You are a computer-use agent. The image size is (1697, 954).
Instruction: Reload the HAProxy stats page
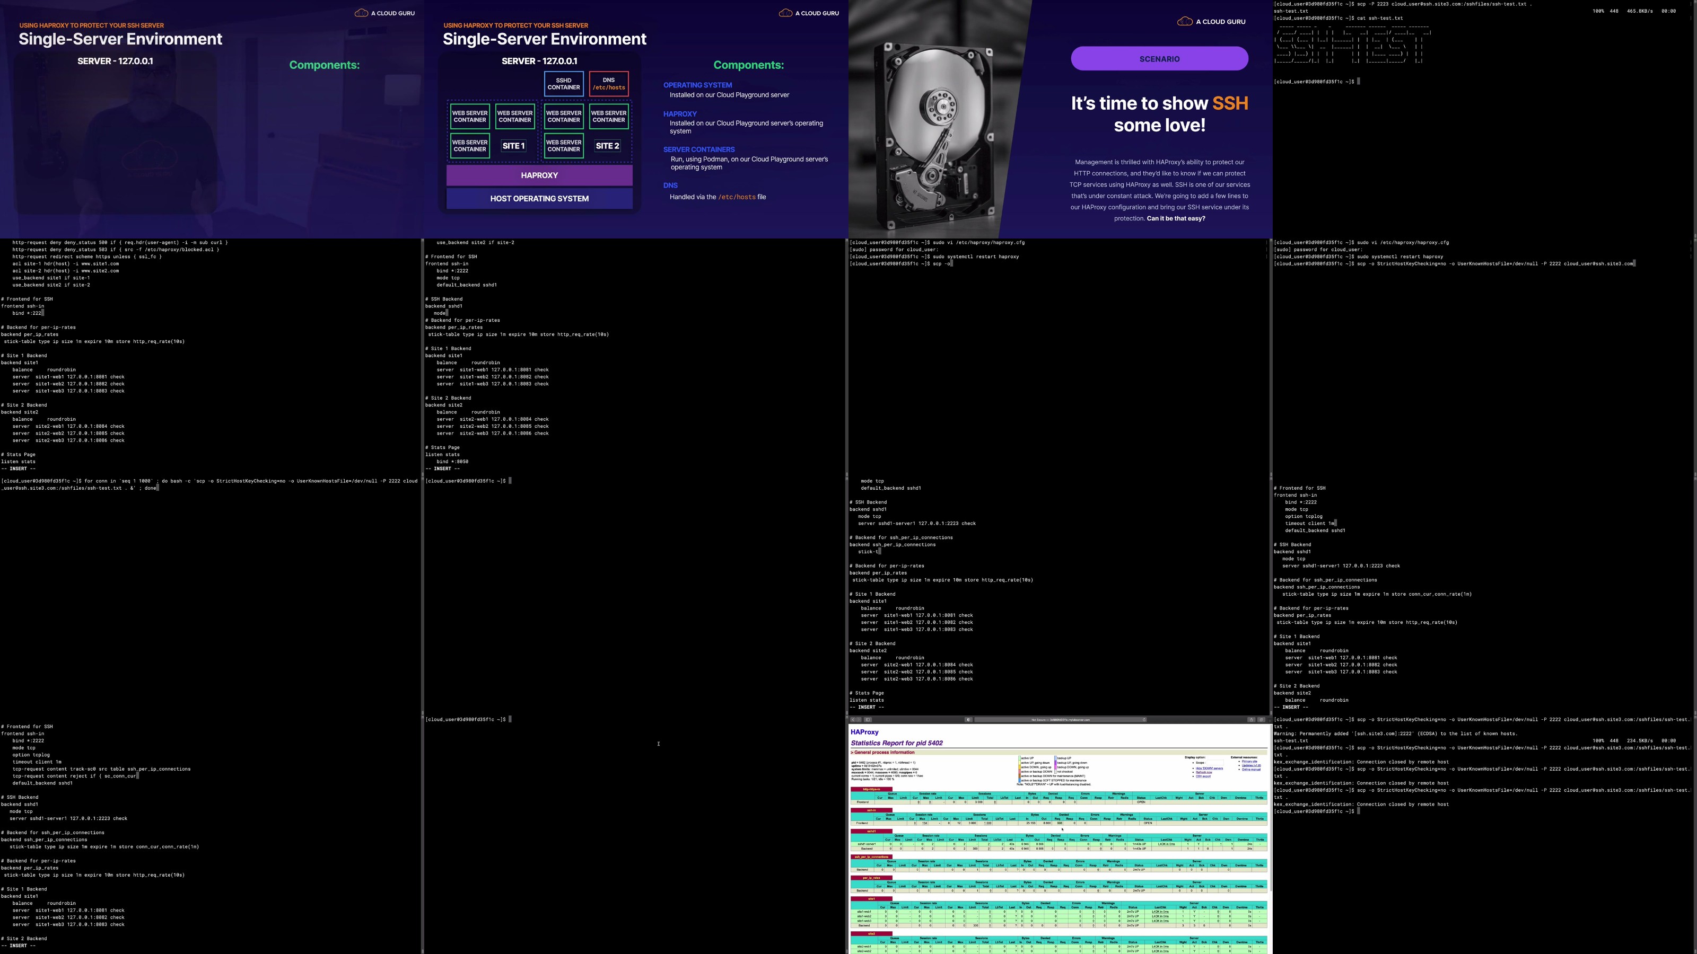1144,720
